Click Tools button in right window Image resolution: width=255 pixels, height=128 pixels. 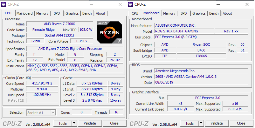click(190, 123)
